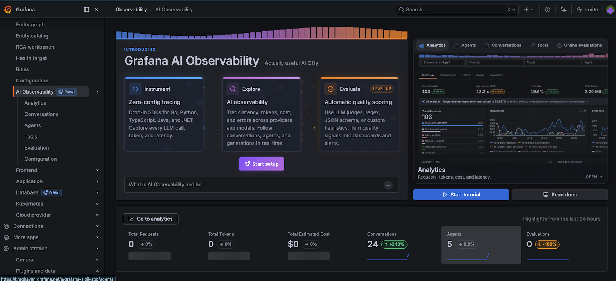This screenshot has height=281, width=616.
Task: Open the plus add-new menu
Action: click(x=529, y=10)
